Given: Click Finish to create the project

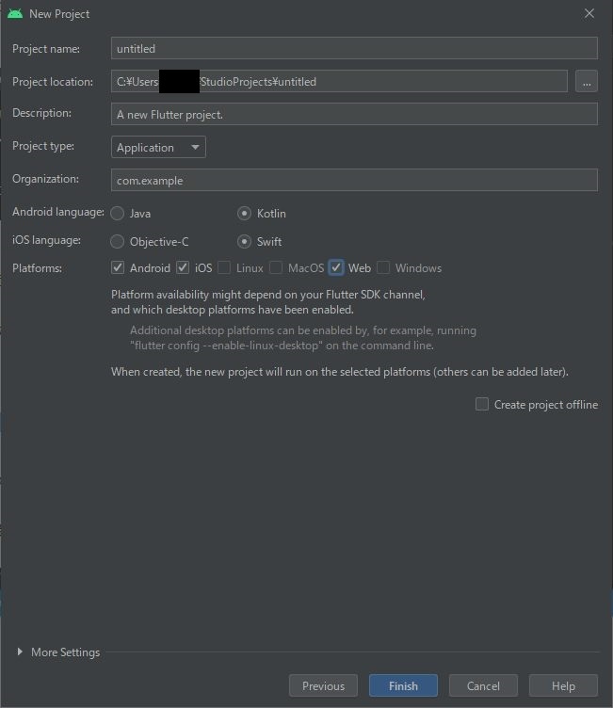Looking at the screenshot, I should coord(403,685).
